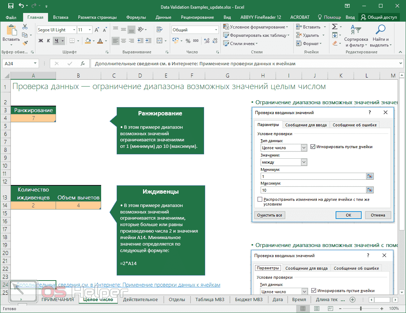Add a new sheet with plus icon
406x313 pixels.
click(x=353, y=300)
